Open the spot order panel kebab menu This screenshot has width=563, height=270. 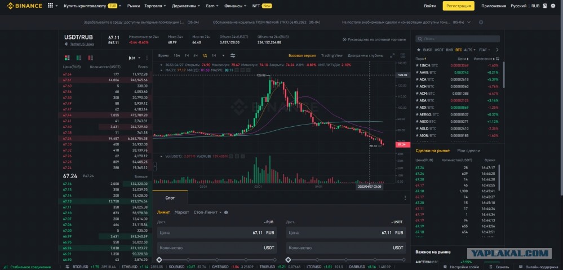[x=405, y=198]
